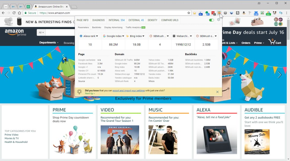Open DENSITY tab
Viewport: 290px width, 161px height.
[153, 20]
